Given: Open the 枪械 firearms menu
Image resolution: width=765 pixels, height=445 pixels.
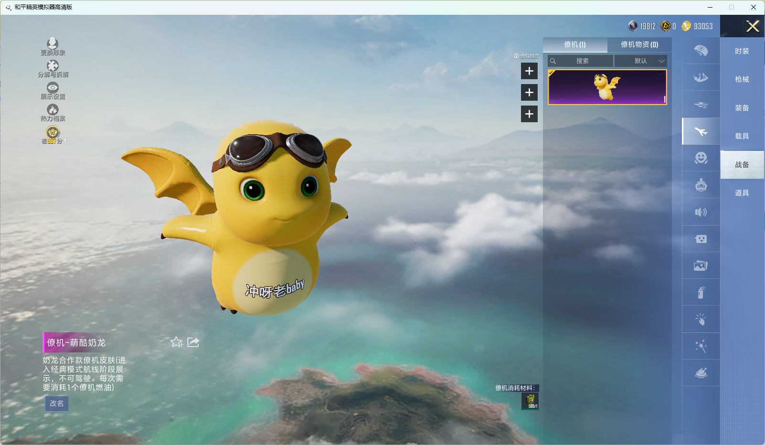Looking at the screenshot, I should click(742, 79).
